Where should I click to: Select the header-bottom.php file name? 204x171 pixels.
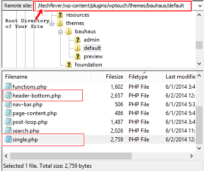click(x=37, y=96)
